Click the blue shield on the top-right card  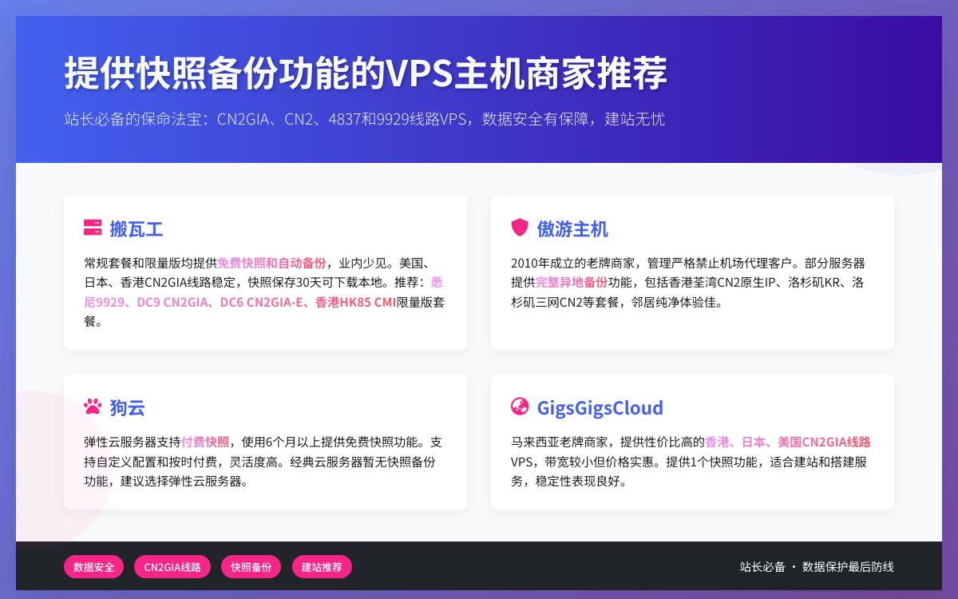(x=520, y=228)
